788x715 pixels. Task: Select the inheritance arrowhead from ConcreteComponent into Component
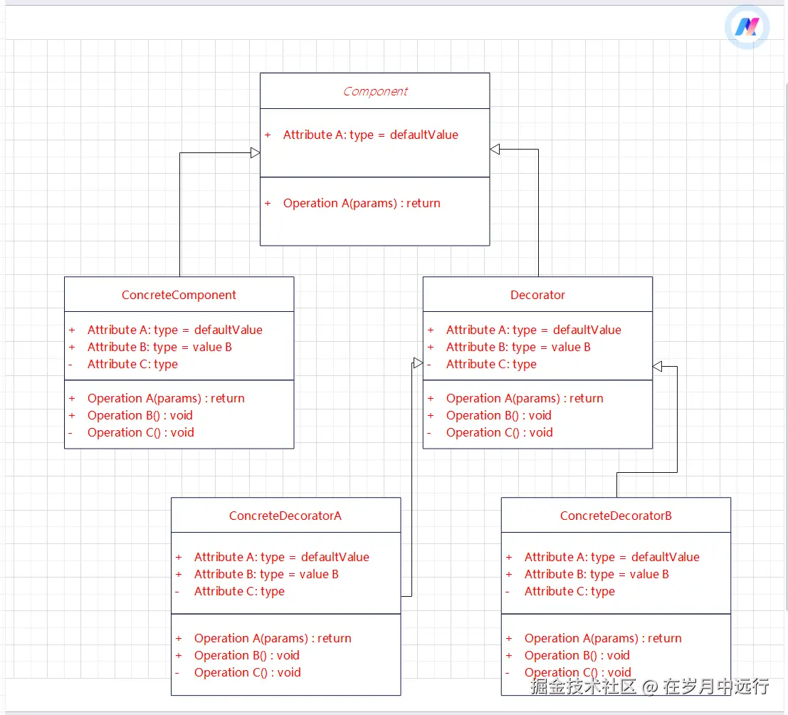256,153
